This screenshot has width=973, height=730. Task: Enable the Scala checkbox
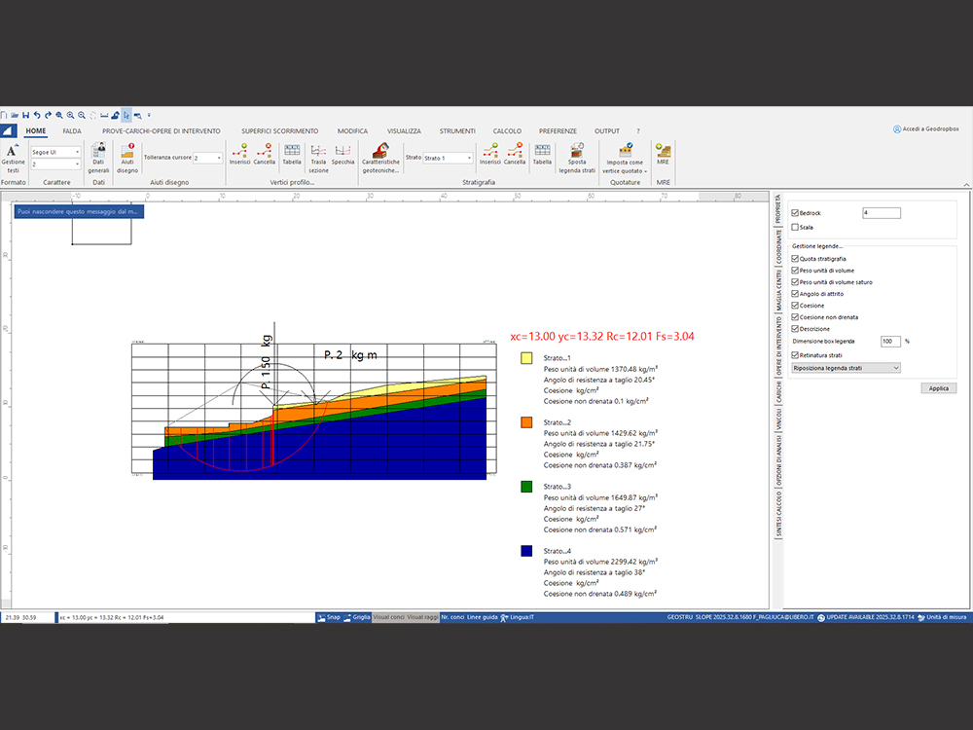pyautogui.click(x=795, y=227)
